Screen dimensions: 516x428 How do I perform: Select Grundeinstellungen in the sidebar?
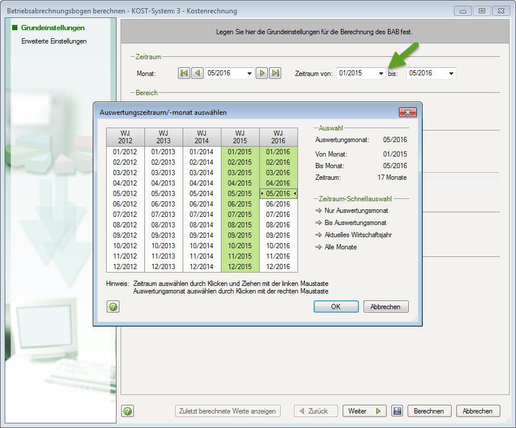point(53,28)
